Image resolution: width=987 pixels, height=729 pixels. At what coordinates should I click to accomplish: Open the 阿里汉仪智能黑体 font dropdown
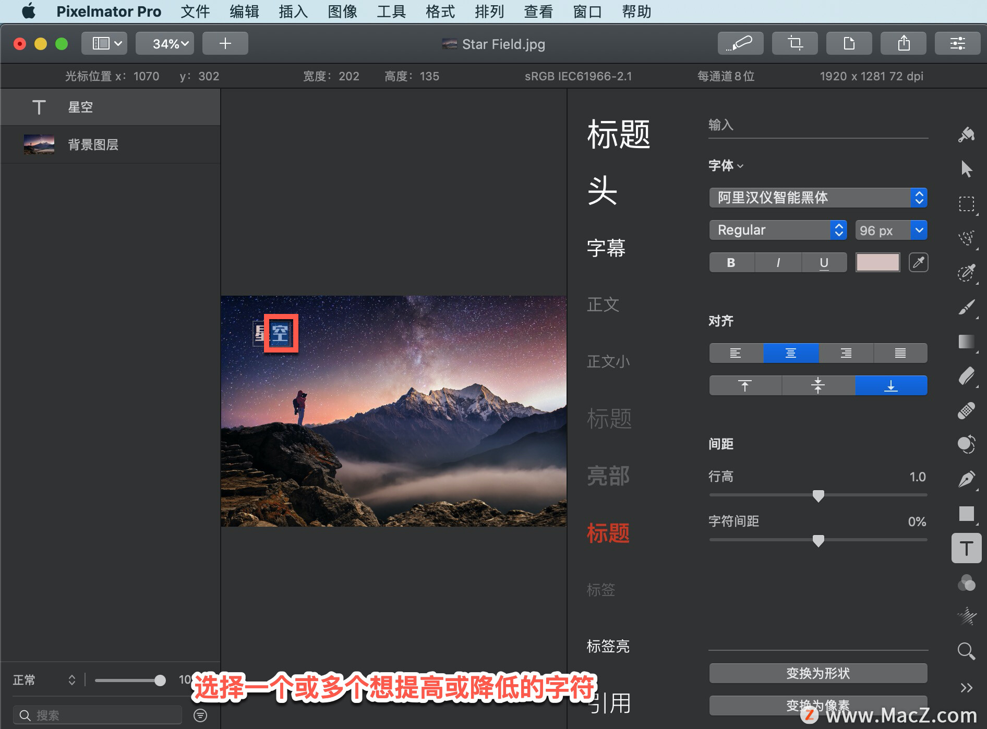pyautogui.click(x=818, y=198)
